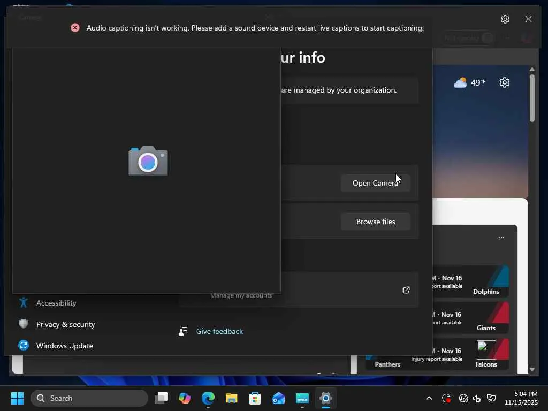Open live captions settings gear
The width and height of the screenshot is (548, 411).
(x=505, y=19)
